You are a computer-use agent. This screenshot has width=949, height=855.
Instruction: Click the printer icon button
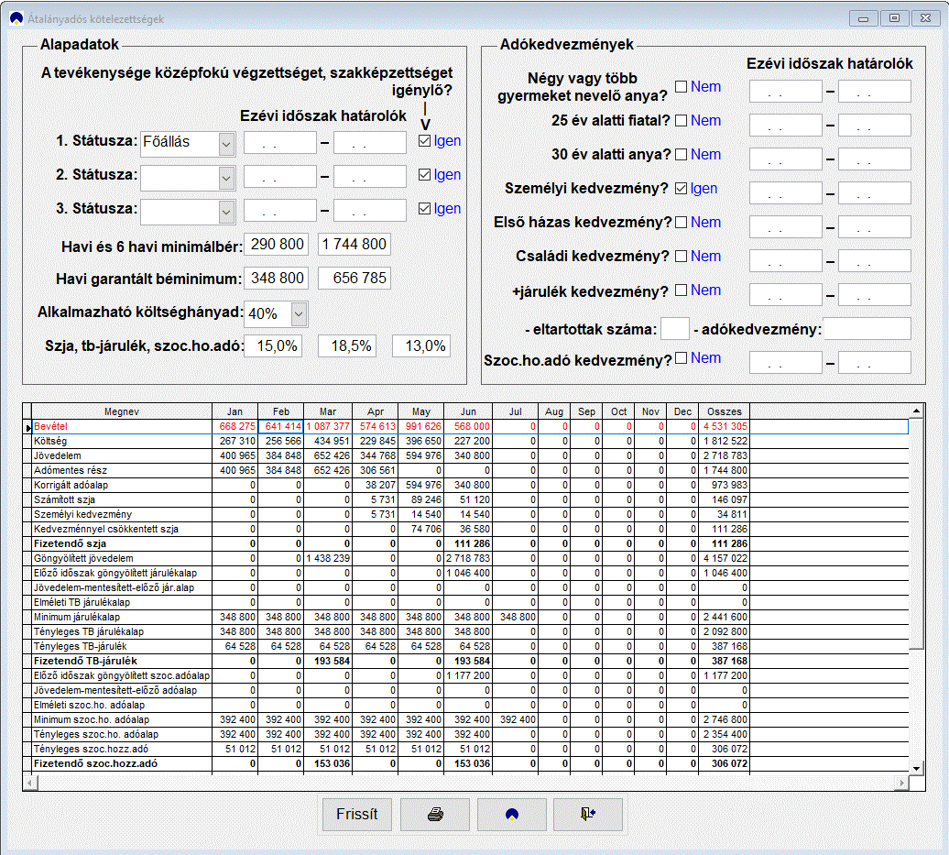pos(434,815)
